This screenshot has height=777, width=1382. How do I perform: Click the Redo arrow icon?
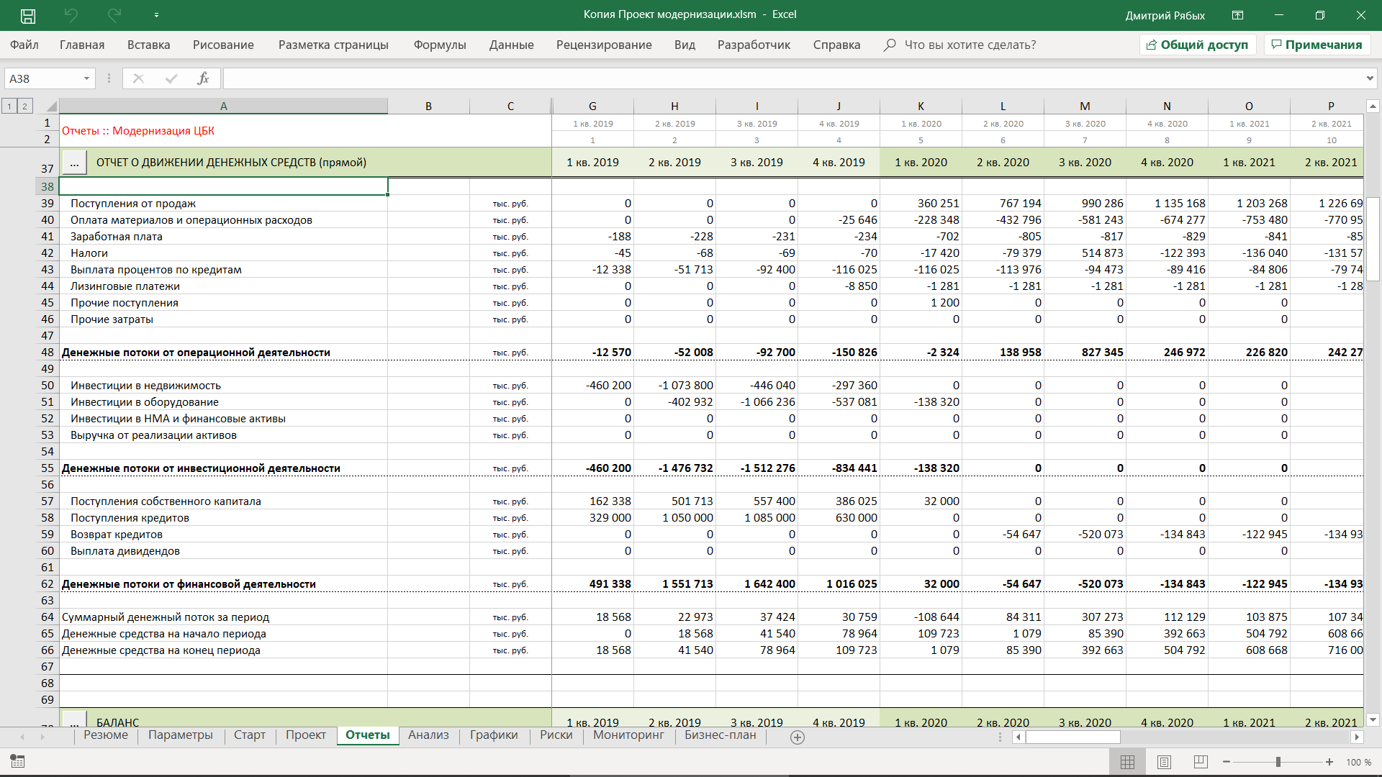[114, 15]
